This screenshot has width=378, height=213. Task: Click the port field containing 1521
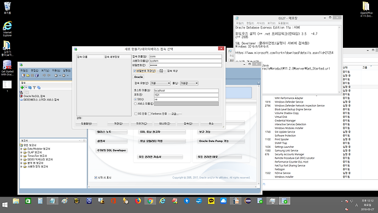pos(186,95)
